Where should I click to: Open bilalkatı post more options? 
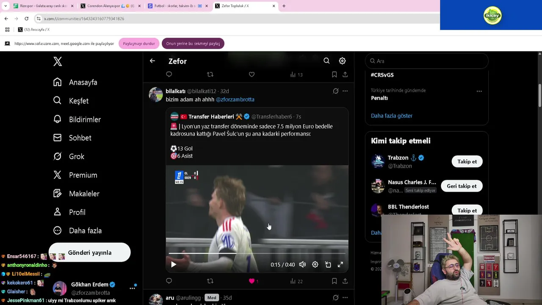(345, 91)
